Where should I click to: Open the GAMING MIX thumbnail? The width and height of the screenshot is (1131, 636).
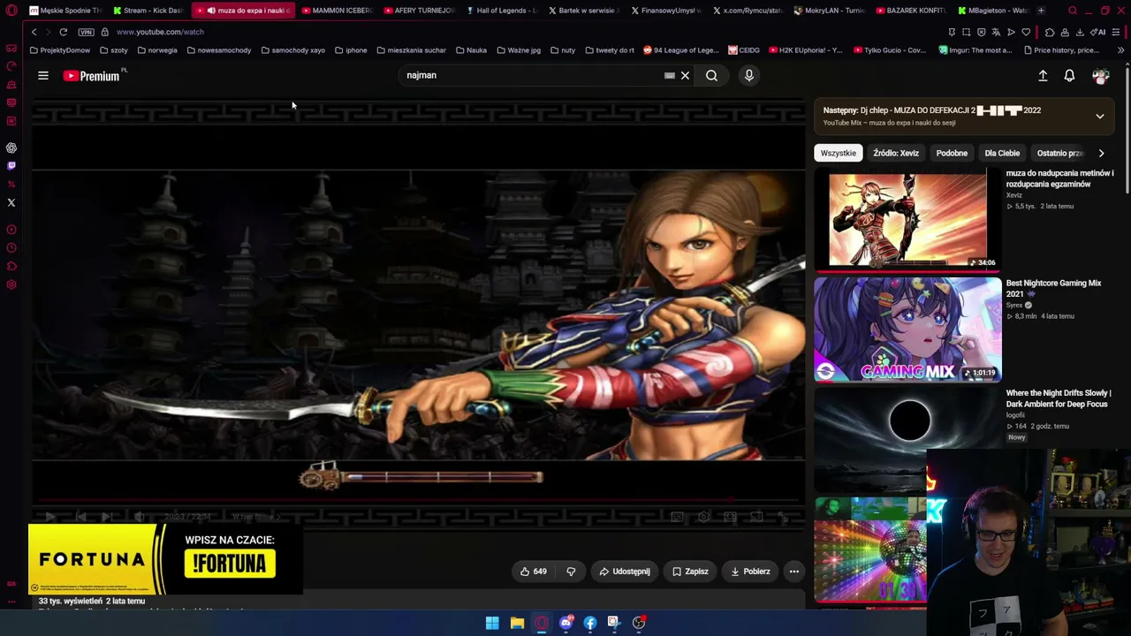(x=907, y=329)
